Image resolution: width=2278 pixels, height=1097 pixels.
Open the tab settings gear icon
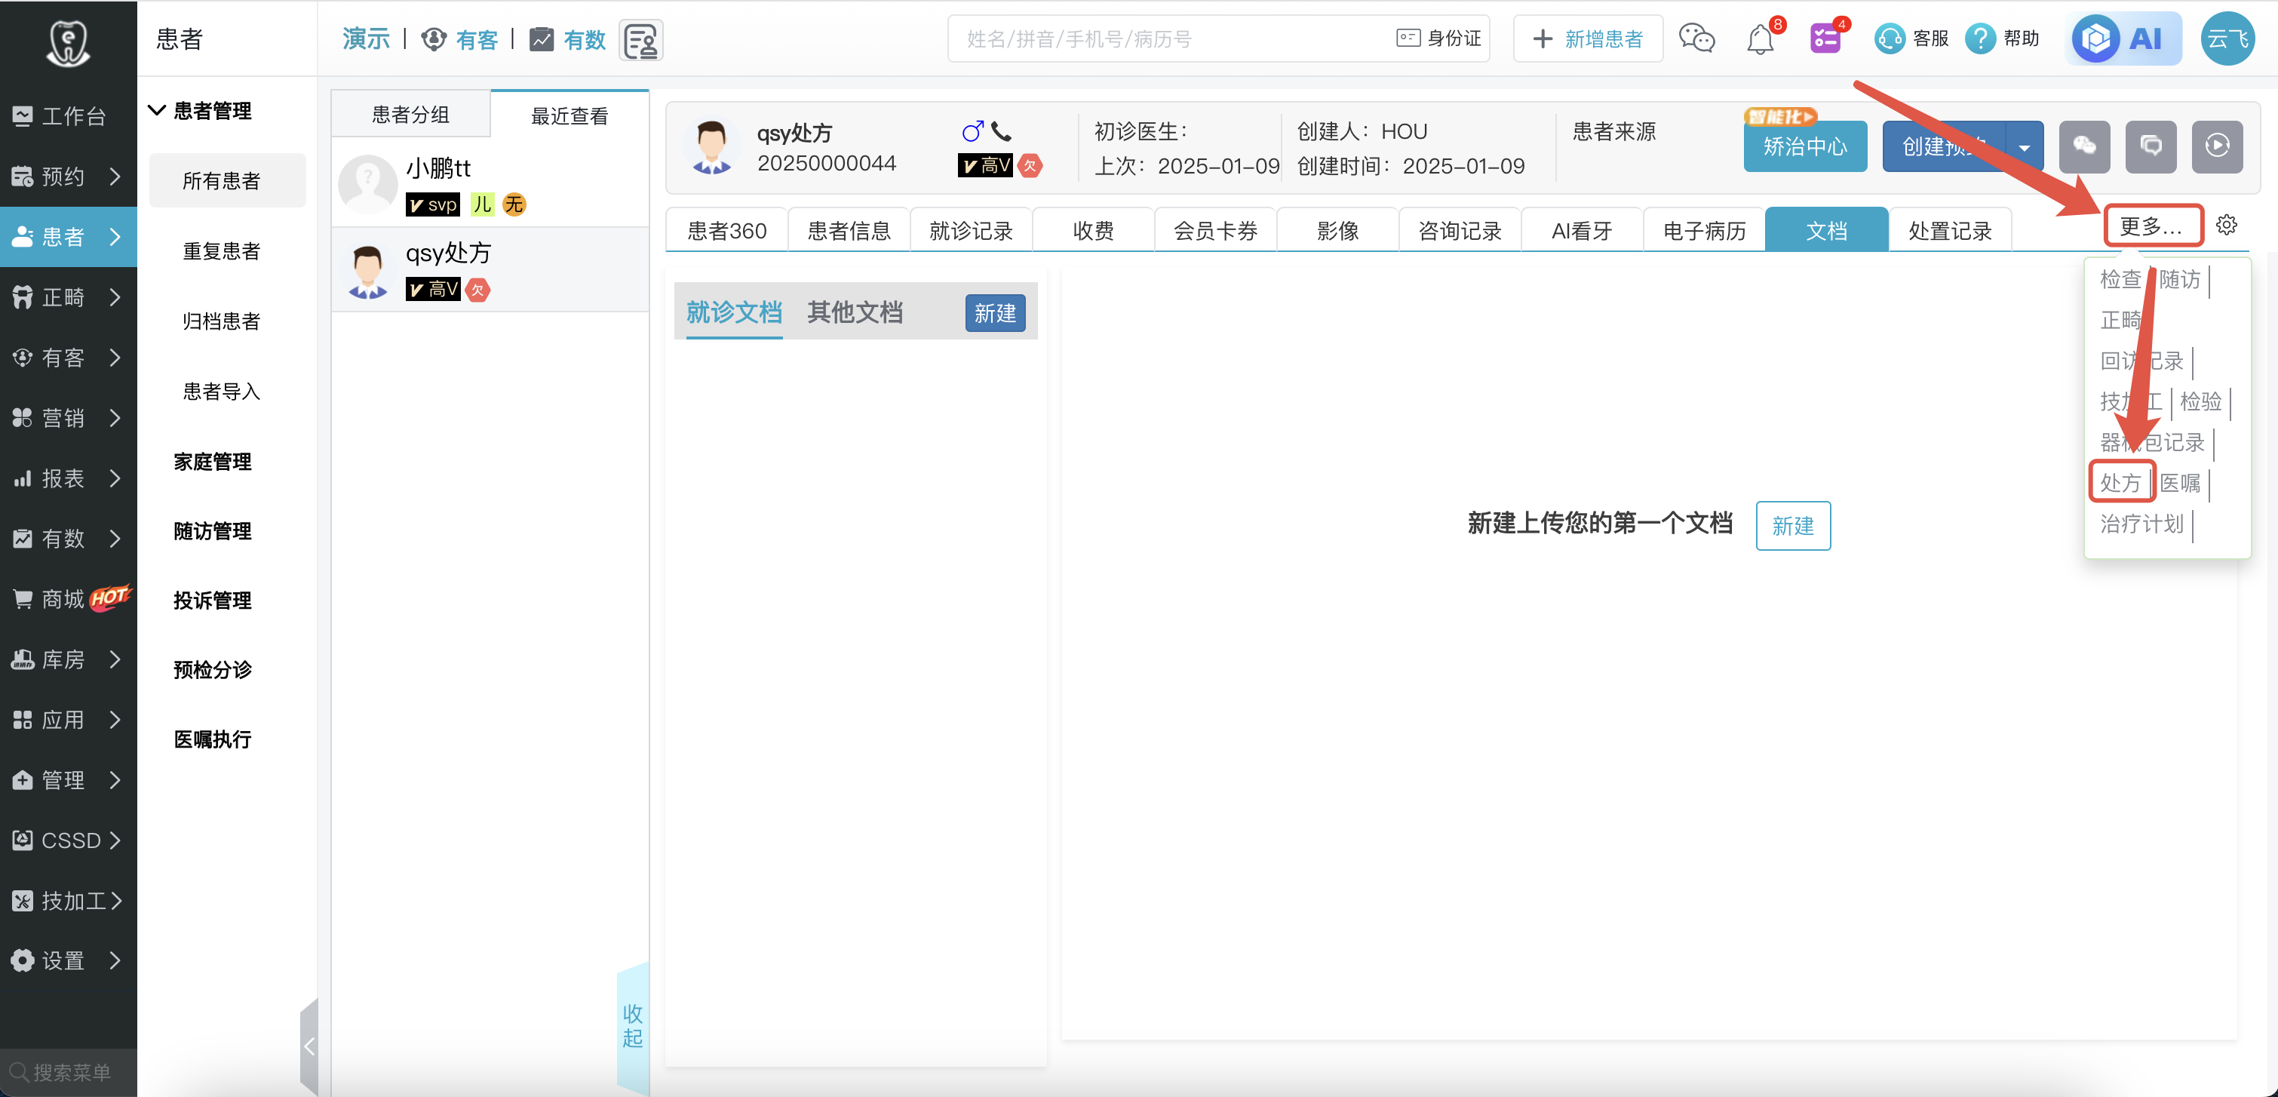pos(2227,225)
